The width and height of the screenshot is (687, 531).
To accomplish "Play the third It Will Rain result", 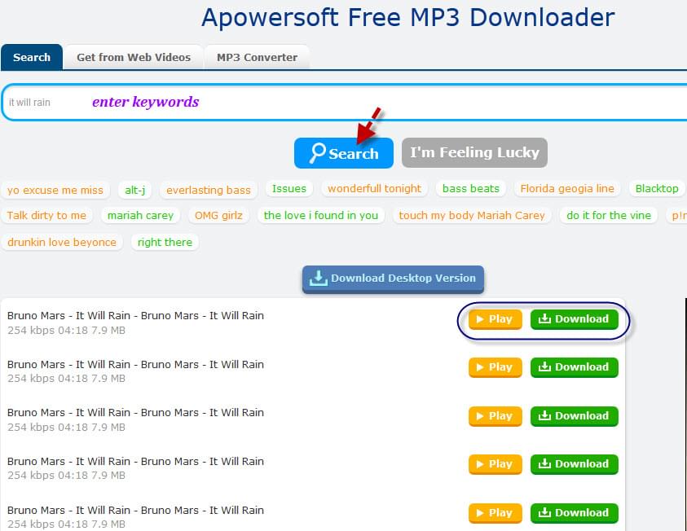I will coord(495,416).
